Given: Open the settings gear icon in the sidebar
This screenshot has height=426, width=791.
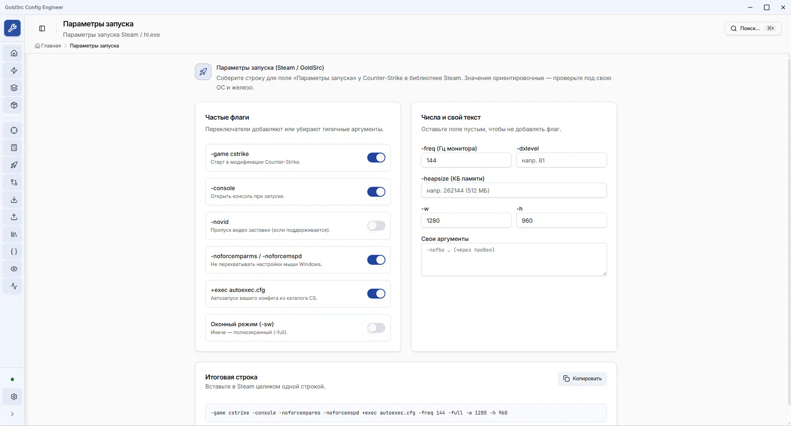Looking at the screenshot, I should coord(14,397).
